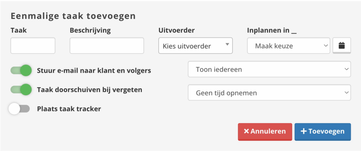Click the Uitvoerder dropdown arrow triangle
361x151 pixels.
click(227, 44)
